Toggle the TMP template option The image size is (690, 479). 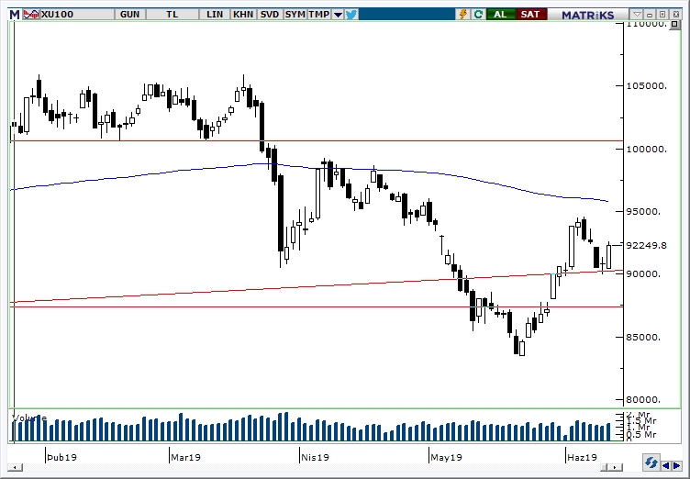pyautogui.click(x=319, y=15)
